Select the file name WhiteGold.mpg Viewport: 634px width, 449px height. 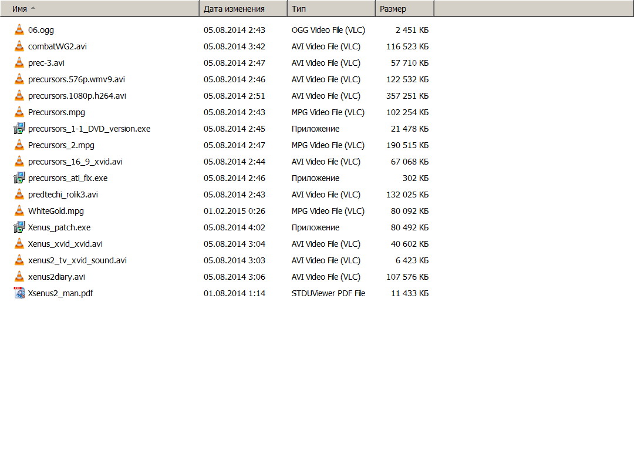[x=56, y=212]
